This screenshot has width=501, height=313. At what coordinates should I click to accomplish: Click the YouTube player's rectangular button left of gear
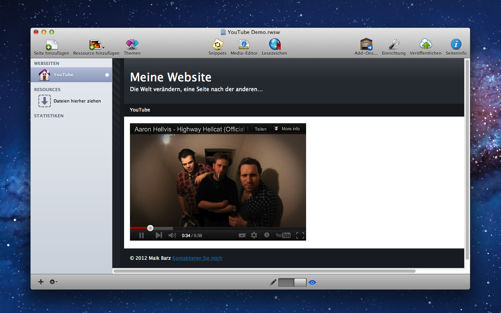click(242, 235)
